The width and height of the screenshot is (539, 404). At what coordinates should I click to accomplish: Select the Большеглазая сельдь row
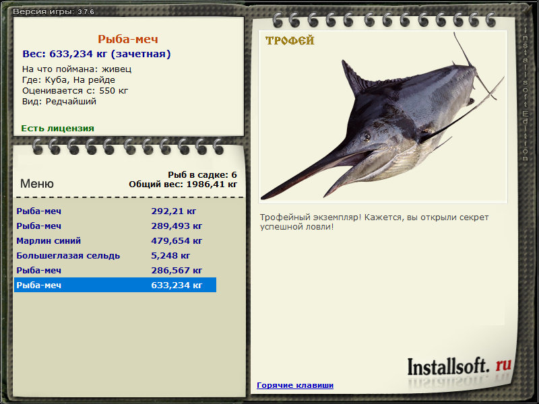[115, 255]
